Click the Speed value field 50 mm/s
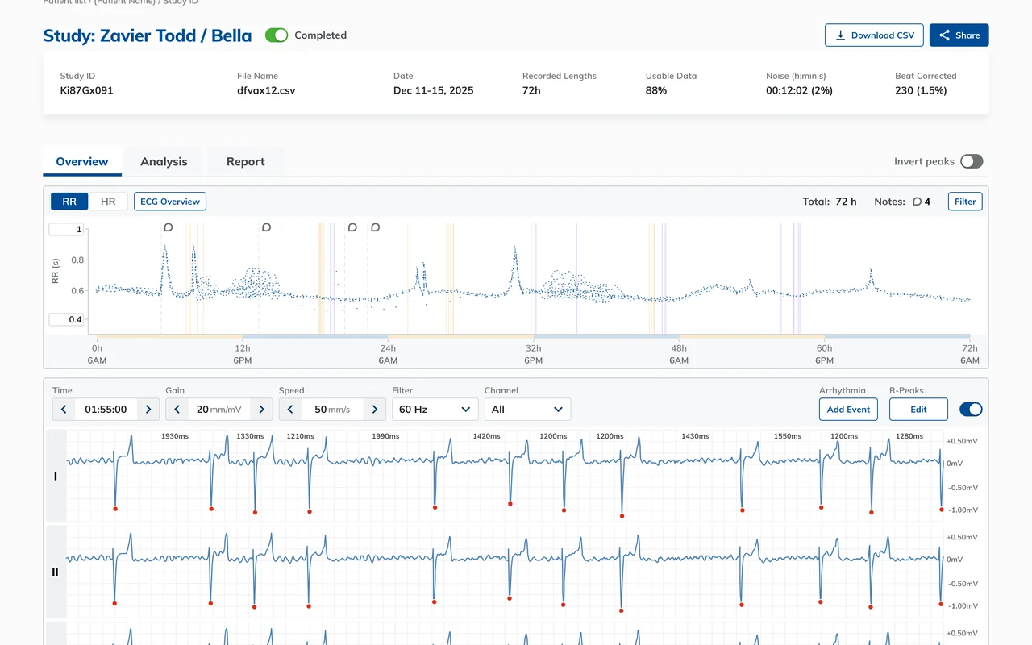 click(332, 410)
